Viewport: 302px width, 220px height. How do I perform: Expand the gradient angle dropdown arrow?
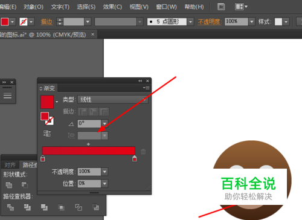(104, 123)
